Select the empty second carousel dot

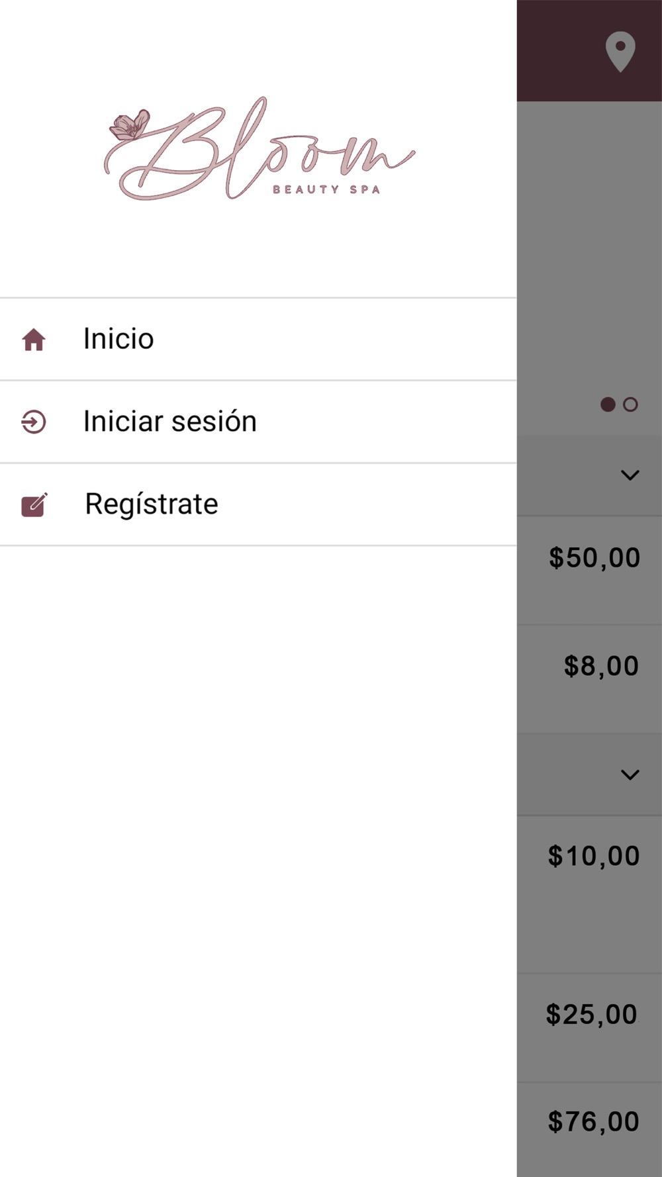tap(630, 404)
